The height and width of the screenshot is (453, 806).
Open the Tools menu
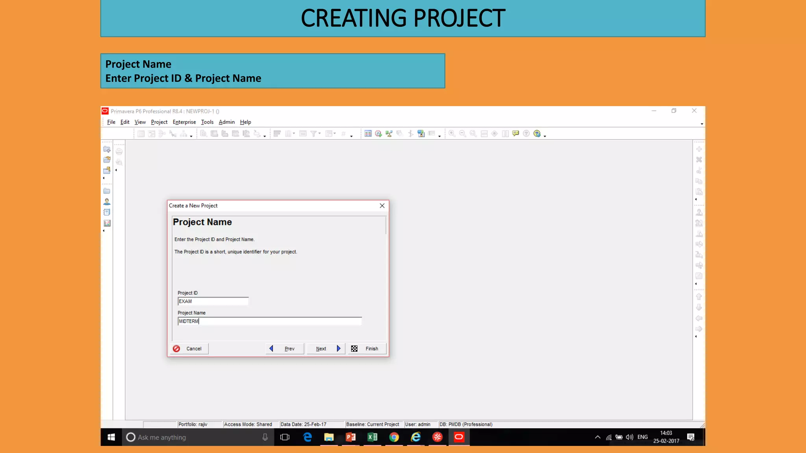[207, 122]
